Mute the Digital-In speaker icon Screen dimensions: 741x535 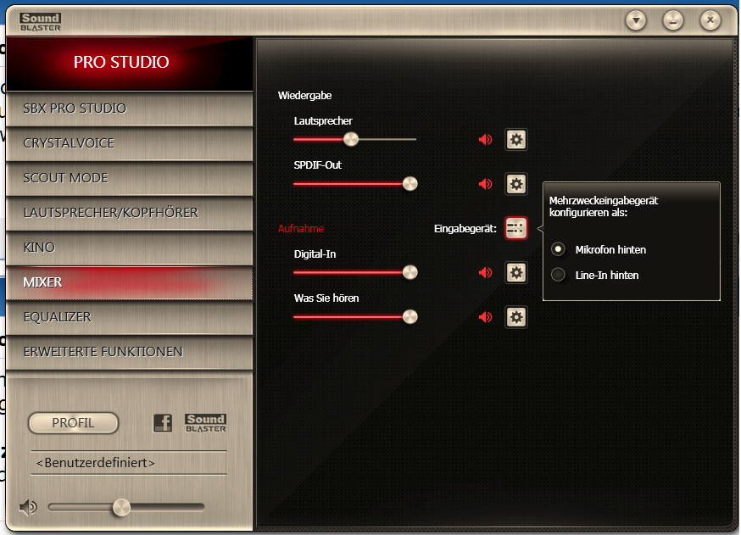(x=485, y=273)
